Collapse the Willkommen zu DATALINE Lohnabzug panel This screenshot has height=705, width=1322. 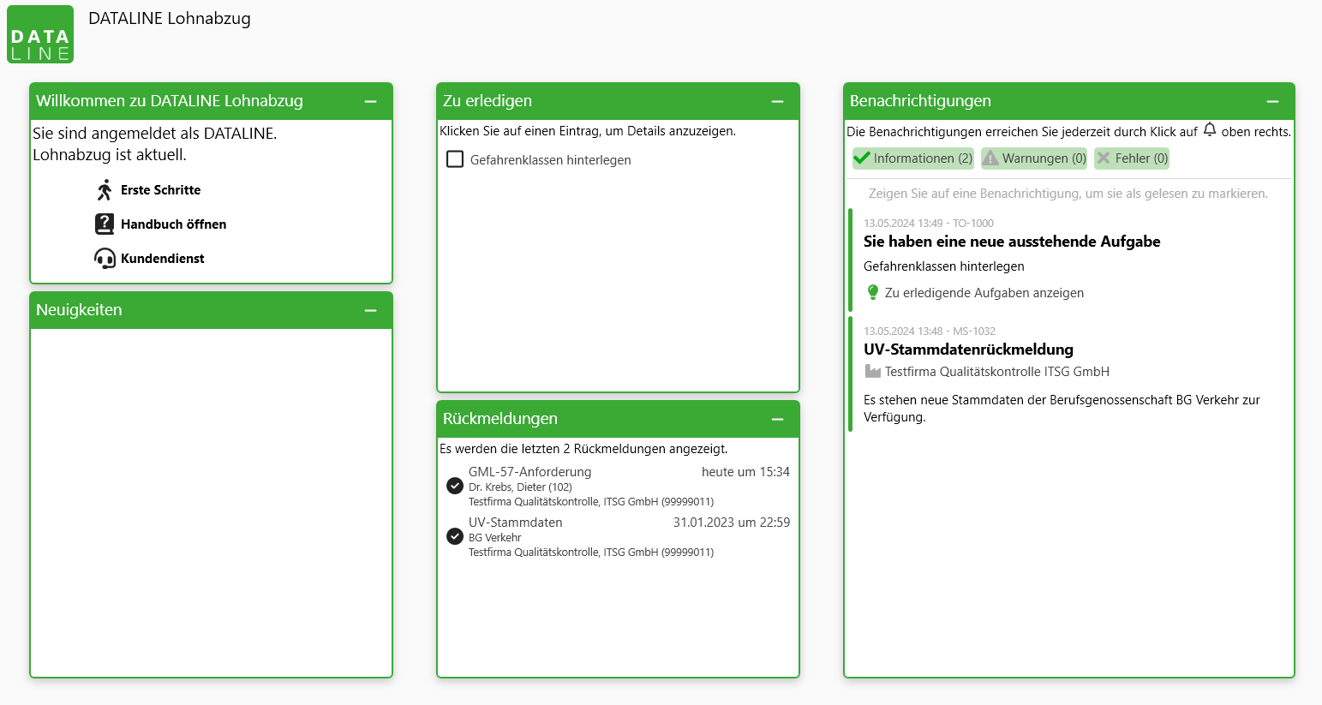click(x=370, y=101)
